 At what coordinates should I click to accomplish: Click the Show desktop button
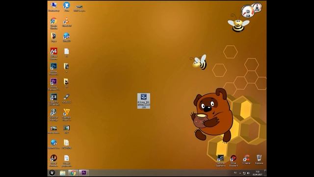pos(265,173)
